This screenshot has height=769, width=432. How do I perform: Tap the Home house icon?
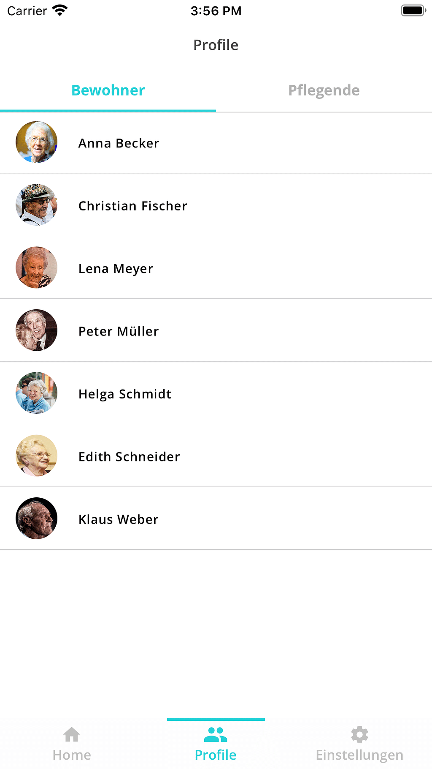(72, 735)
